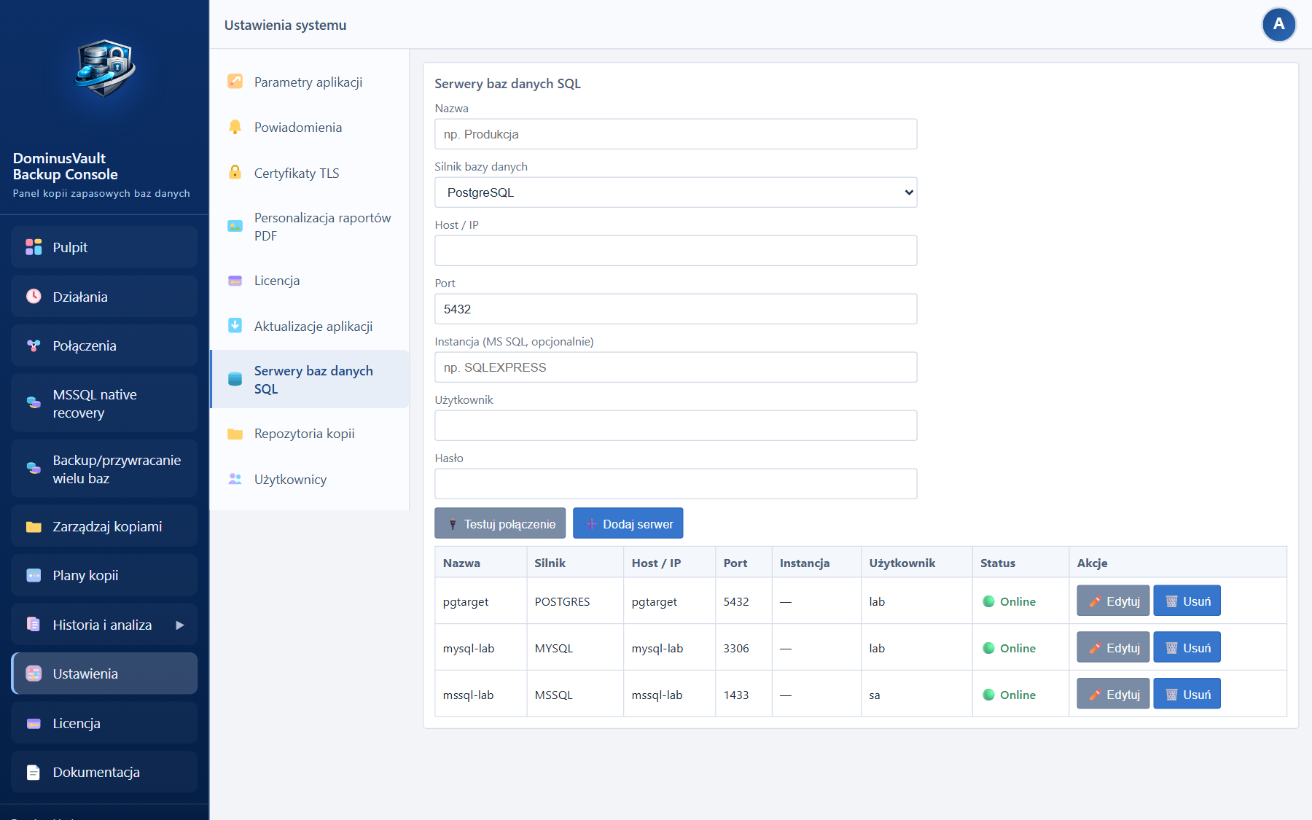Click the Repozytoria kopii folder icon
1312x820 pixels.
click(235, 434)
